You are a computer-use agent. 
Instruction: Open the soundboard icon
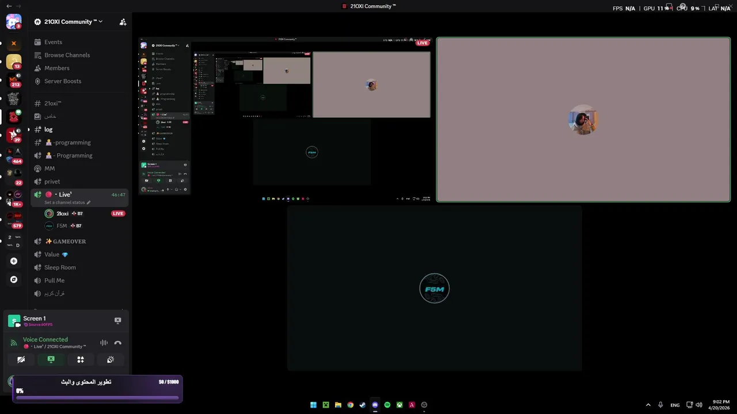(x=111, y=359)
